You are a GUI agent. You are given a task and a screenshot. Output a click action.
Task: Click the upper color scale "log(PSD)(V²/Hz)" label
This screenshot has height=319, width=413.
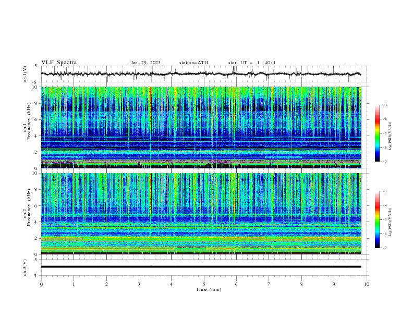pyautogui.click(x=391, y=136)
